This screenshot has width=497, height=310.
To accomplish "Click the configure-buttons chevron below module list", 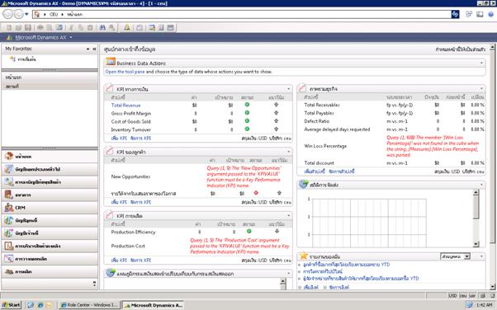I will [94, 284].
